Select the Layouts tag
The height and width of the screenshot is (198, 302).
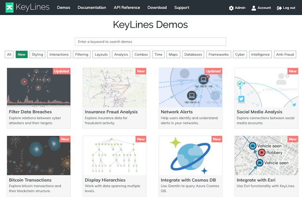point(101,54)
